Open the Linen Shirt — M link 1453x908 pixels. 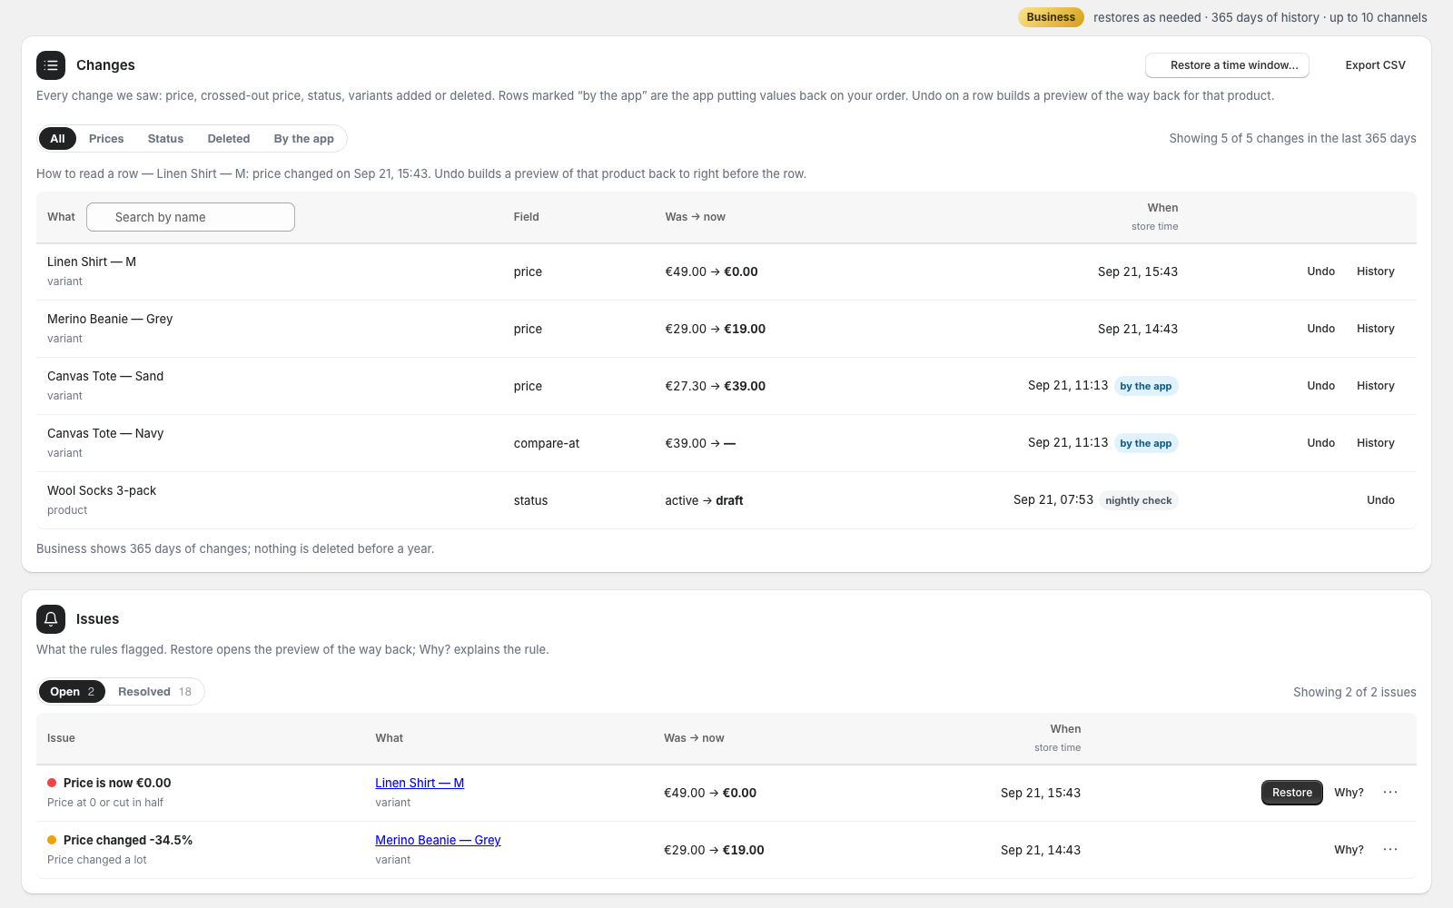420,783
